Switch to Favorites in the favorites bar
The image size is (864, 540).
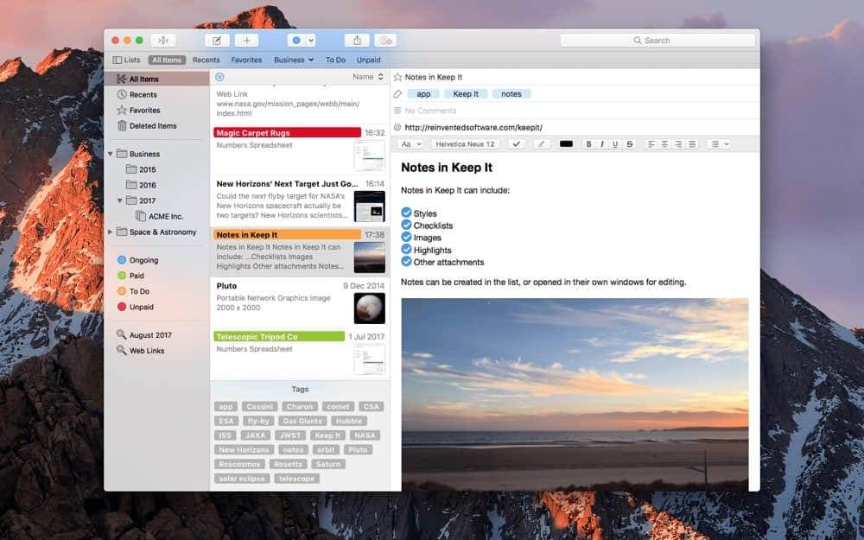pos(246,60)
